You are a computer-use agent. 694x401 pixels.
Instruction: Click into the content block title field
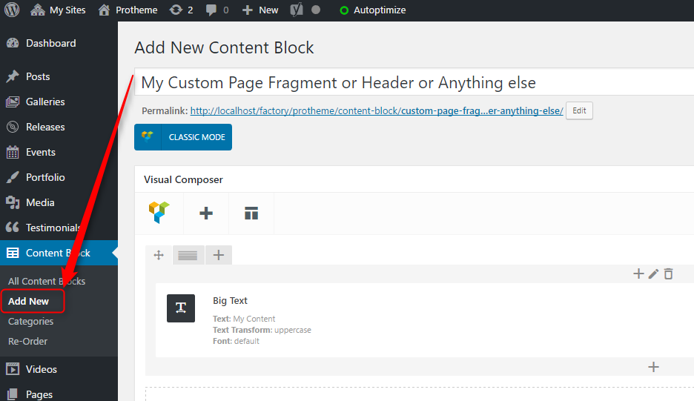click(x=414, y=82)
